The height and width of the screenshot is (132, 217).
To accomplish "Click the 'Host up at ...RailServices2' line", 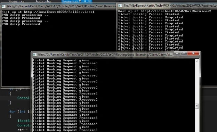I will (x=165, y=11).
